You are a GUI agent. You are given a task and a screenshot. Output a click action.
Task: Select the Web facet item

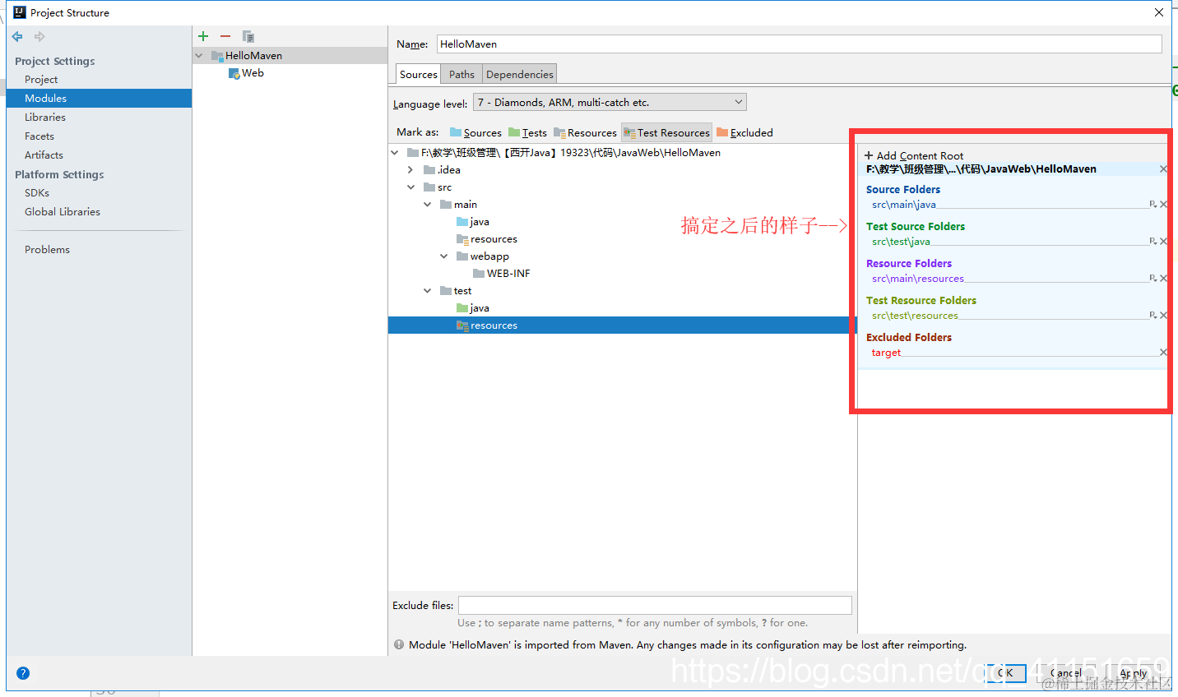(x=253, y=73)
